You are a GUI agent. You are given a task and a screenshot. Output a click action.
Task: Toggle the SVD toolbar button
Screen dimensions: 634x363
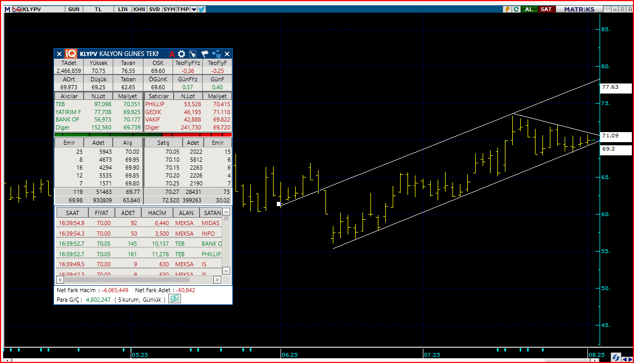pos(155,10)
